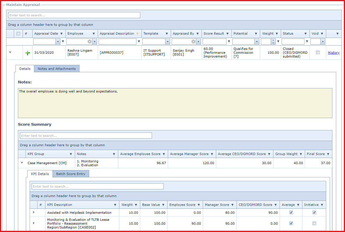Open the Batch Score Entry tab

71,174
